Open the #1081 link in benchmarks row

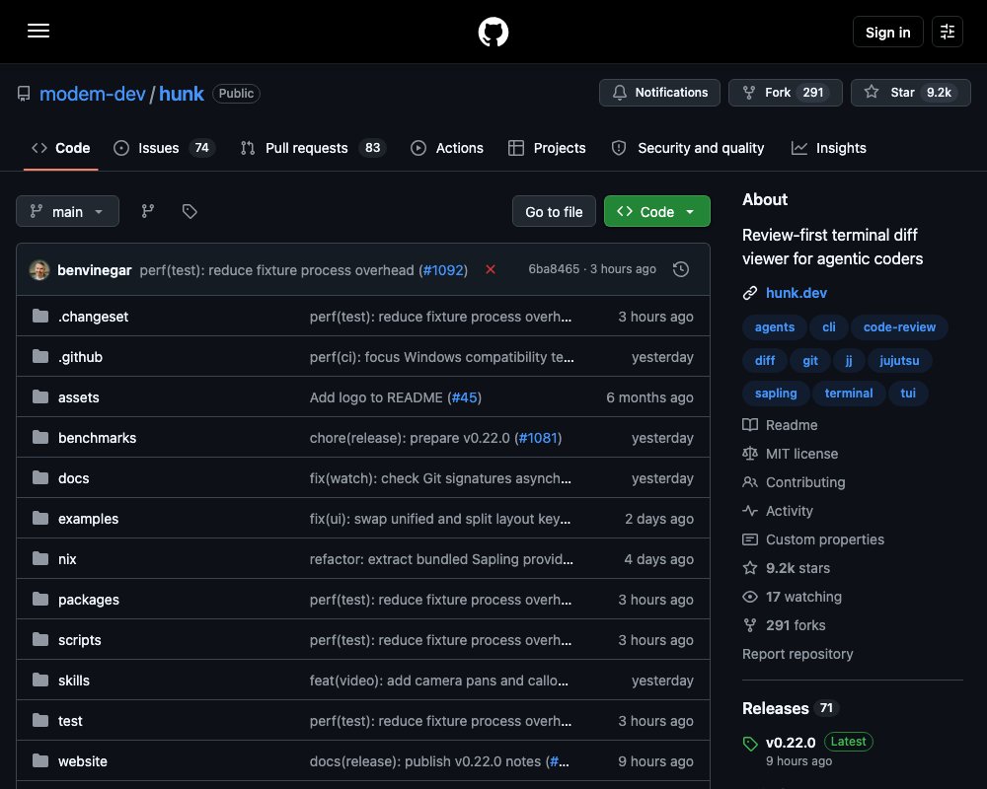[x=538, y=437]
